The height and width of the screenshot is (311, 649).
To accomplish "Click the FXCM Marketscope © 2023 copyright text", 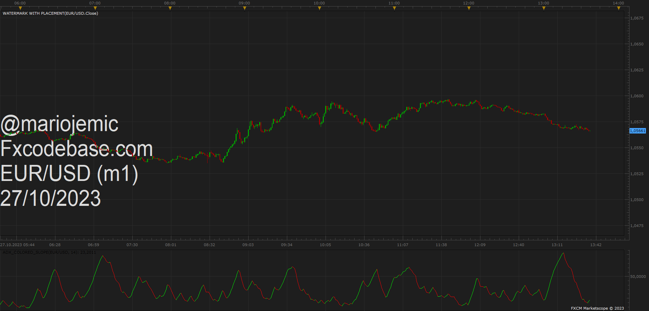I will pyautogui.click(x=597, y=308).
